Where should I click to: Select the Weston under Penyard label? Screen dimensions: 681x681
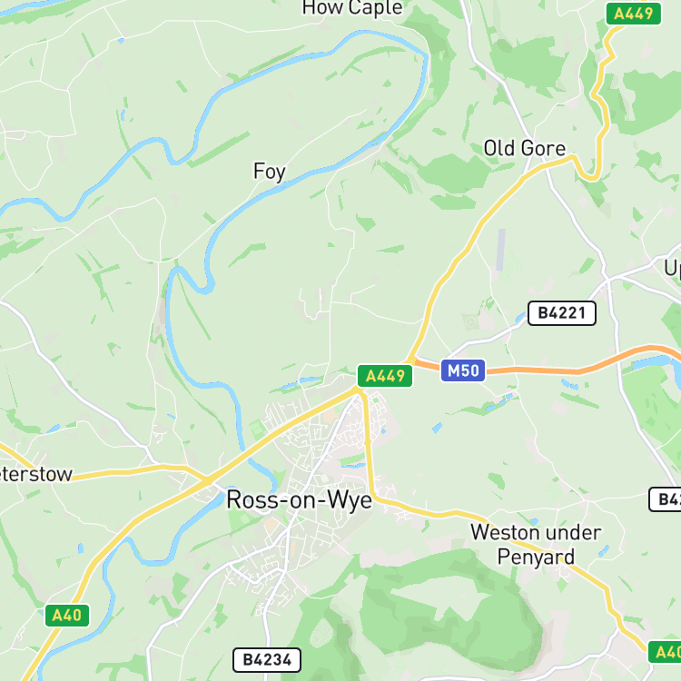[x=536, y=545]
